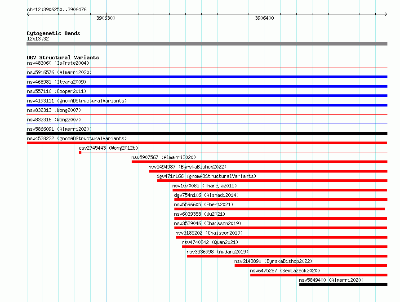Open variant nsv832316 (Wong2007) label
The image size is (400, 302).
coord(54,120)
